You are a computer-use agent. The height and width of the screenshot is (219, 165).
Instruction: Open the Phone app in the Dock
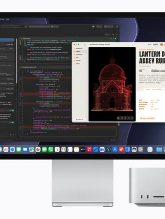(51, 149)
